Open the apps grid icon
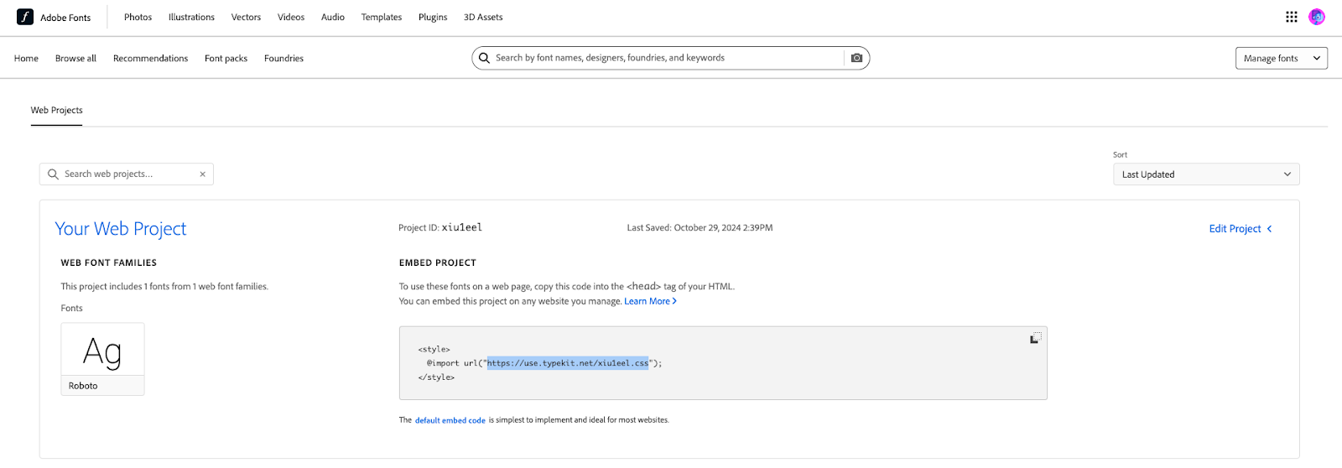1342x468 pixels. coord(1292,17)
